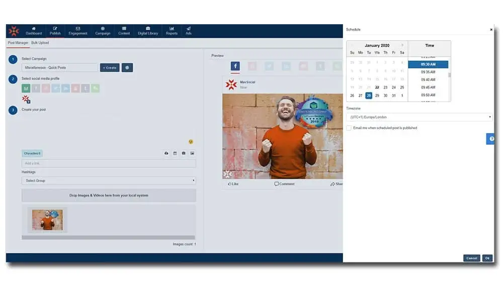Click the calendar schedule icon in the post toolbar
Image resolution: width=503 pixels, height=283 pixels.
(x=175, y=153)
